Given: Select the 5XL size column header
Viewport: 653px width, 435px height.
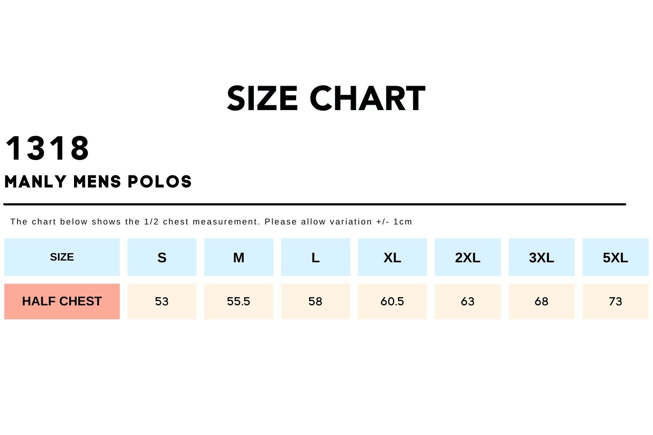Looking at the screenshot, I should [x=615, y=258].
